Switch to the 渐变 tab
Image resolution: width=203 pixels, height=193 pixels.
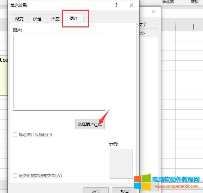click(19, 19)
